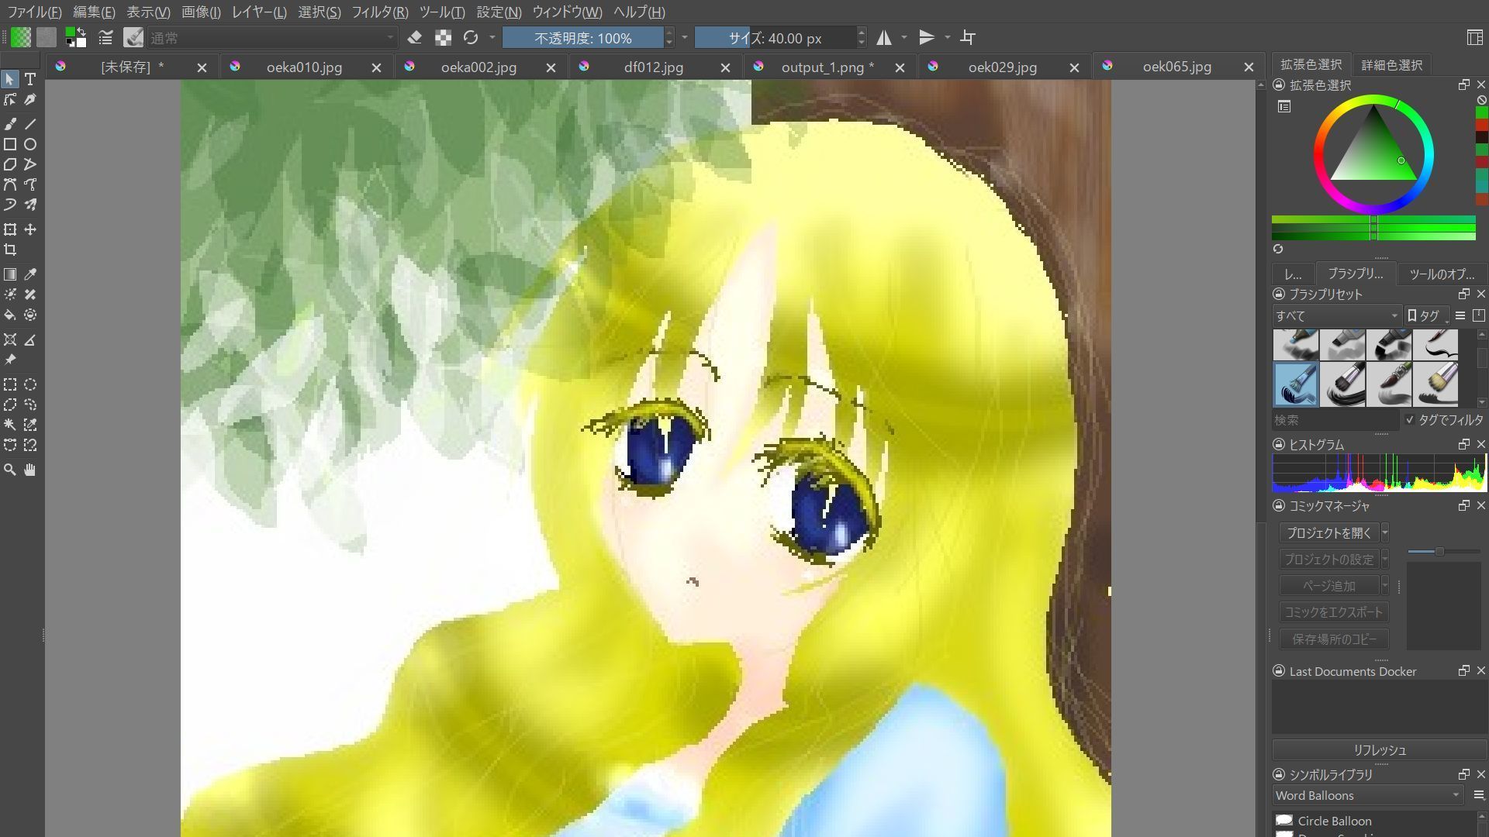Open the Word Balloons symbol library dropdown
The image size is (1489, 837).
1366,795
